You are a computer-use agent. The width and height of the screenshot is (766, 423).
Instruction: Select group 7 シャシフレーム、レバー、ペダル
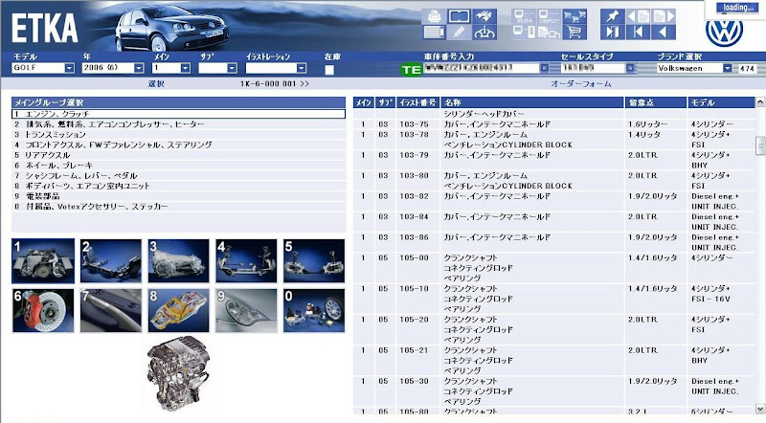(178, 175)
